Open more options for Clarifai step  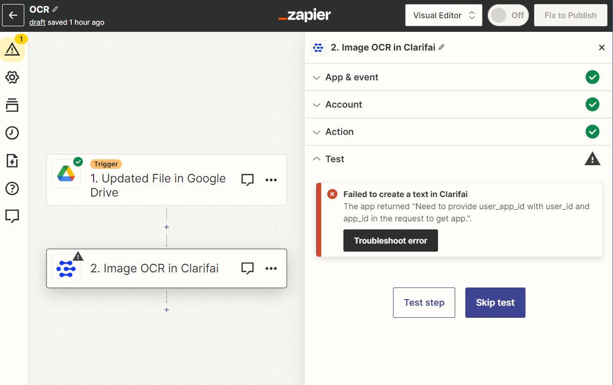pyautogui.click(x=271, y=268)
